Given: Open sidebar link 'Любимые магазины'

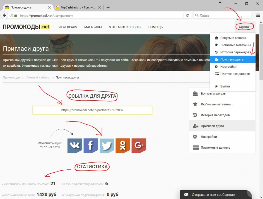Looking at the screenshot, I should tap(222, 104).
